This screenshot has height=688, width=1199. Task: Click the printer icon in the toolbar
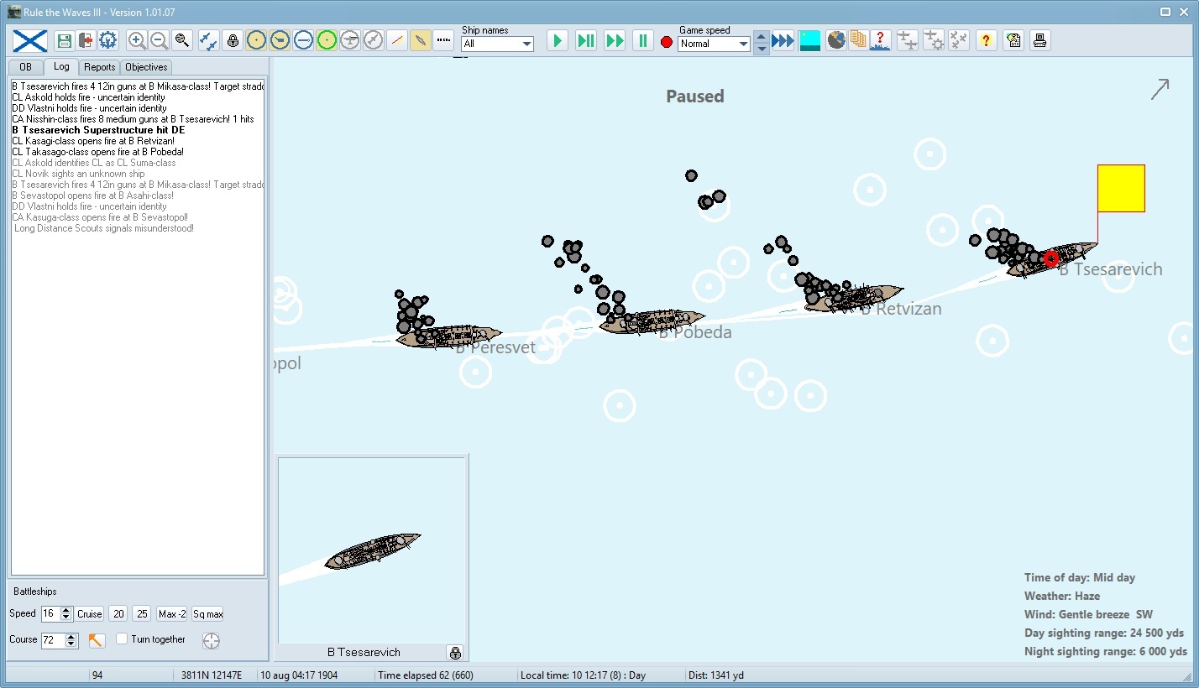(x=1039, y=40)
